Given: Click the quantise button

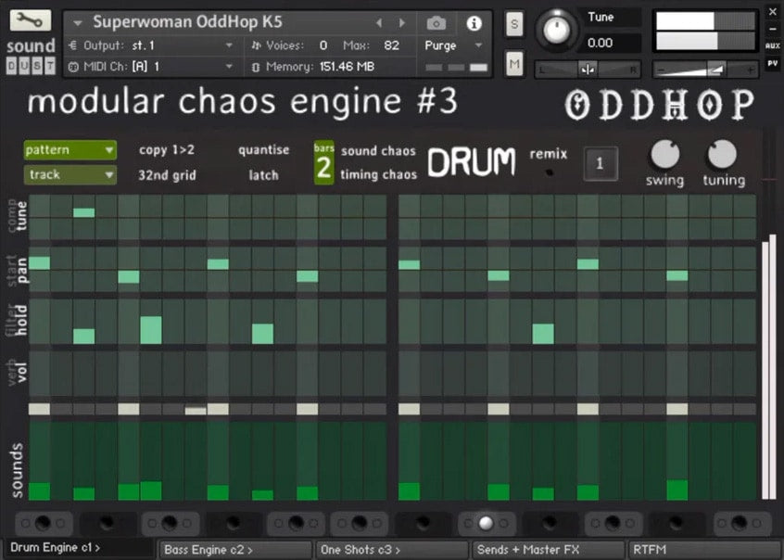Looking at the screenshot, I should (263, 150).
